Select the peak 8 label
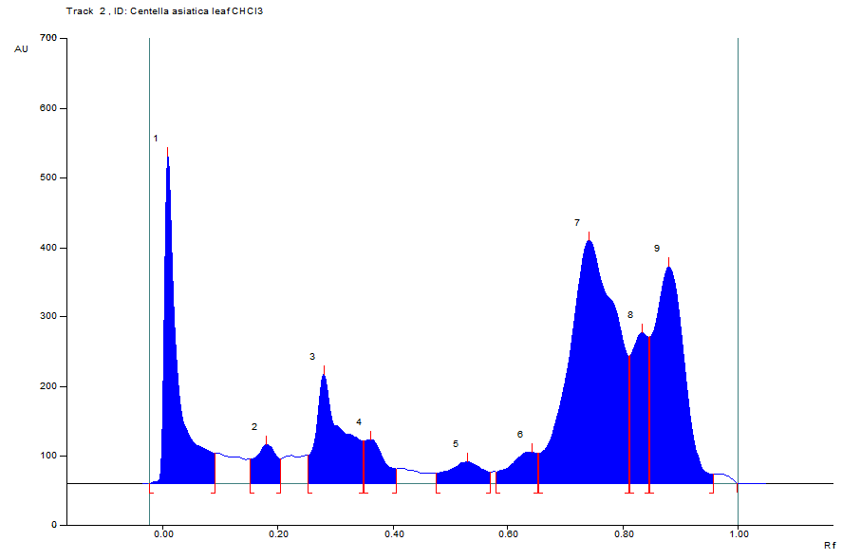Image resolution: width=861 pixels, height=560 pixels. coord(630,315)
